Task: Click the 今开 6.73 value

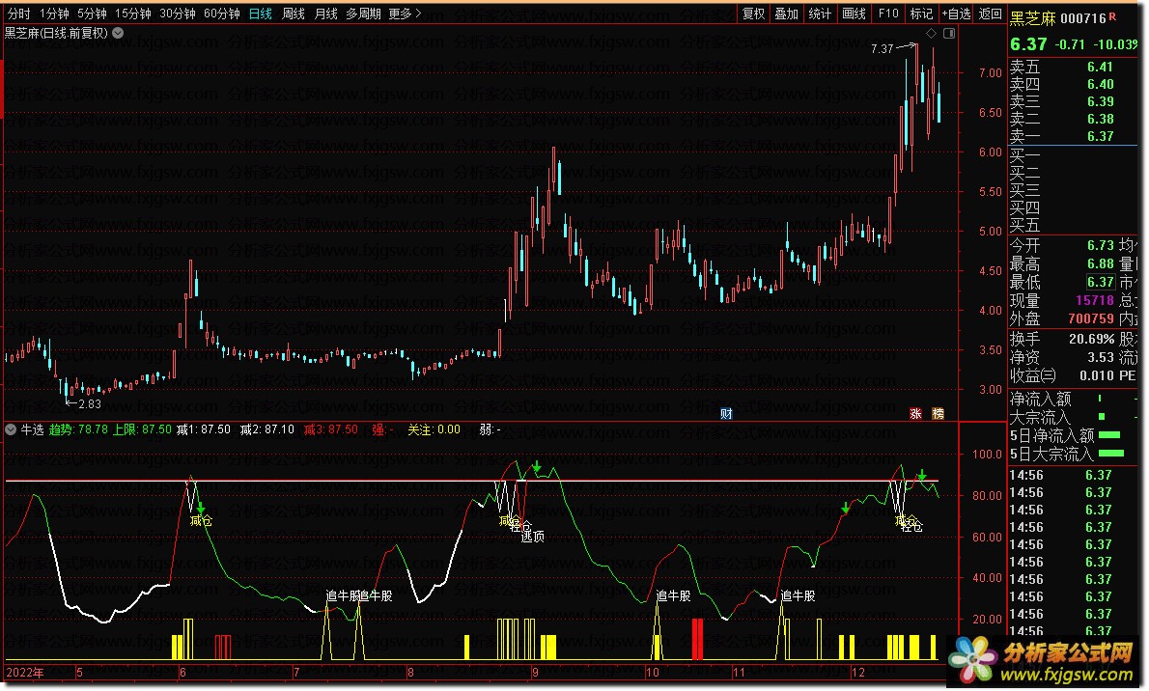Action: (1100, 245)
